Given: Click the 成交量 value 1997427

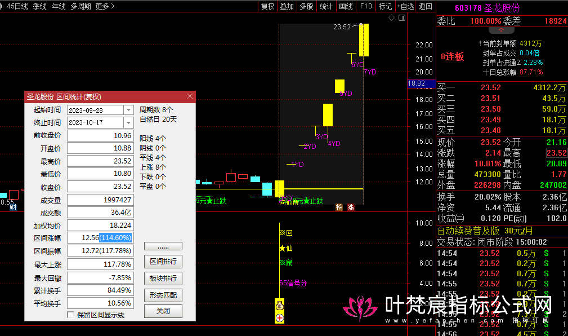Looking at the screenshot, I should 100,200.
